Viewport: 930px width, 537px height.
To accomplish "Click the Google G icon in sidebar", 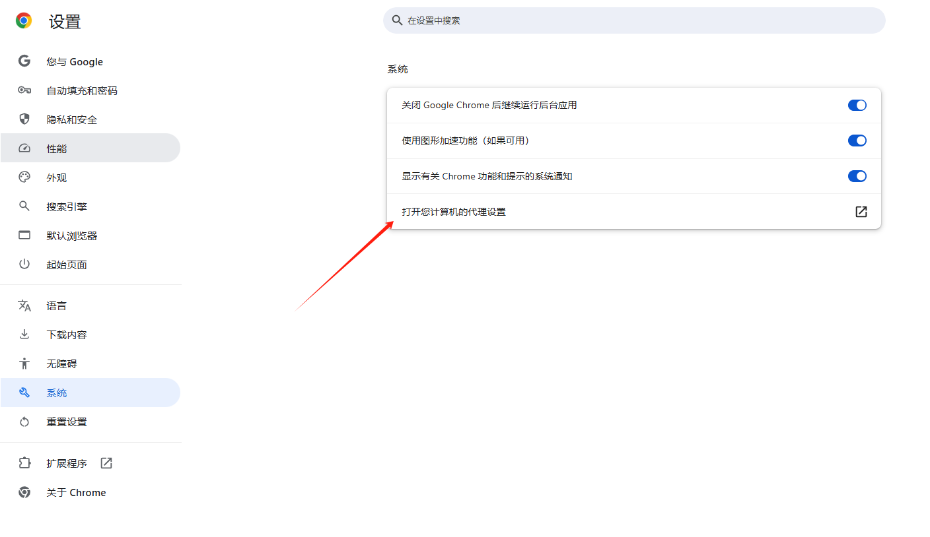I will (24, 61).
